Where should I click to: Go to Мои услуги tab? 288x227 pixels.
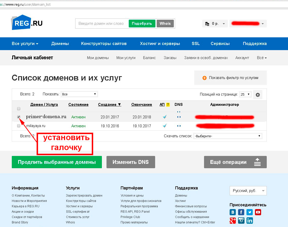coord(126,58)
